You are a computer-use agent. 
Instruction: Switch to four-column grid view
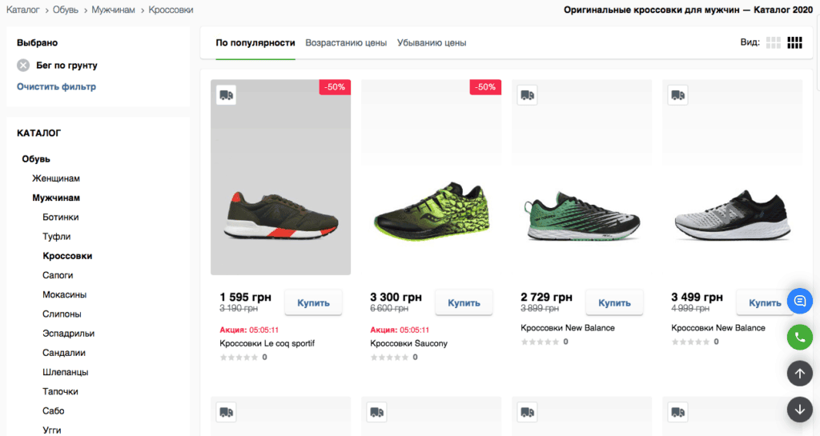tap(794, 43)
